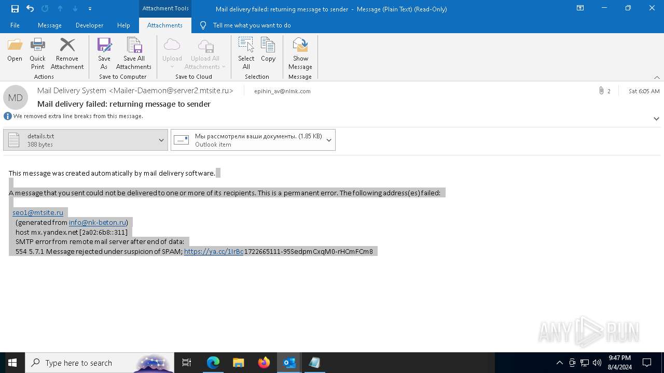This screenshot has width=664, height=373.
Task: Launch Firefox from the taskbar
Action: click(264, 363)
